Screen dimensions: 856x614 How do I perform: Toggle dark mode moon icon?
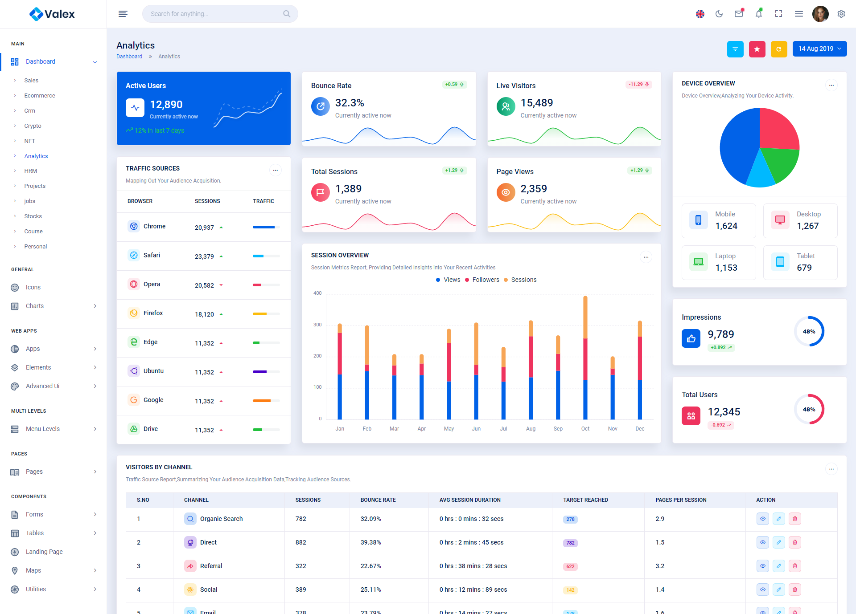coord(719,14)
